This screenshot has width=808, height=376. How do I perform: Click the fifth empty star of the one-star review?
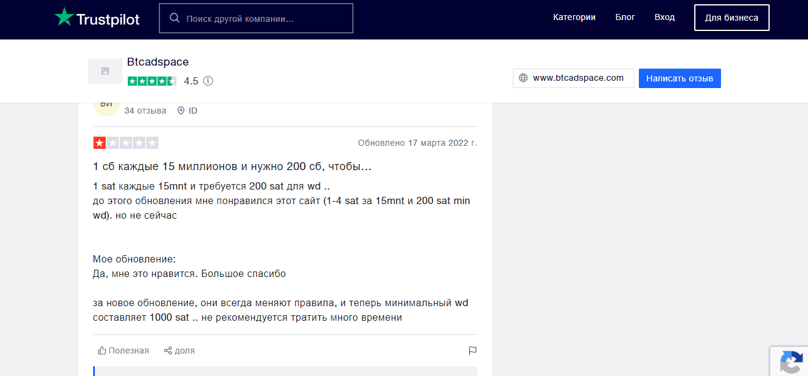pyautogui.click(x=152, y=142)
